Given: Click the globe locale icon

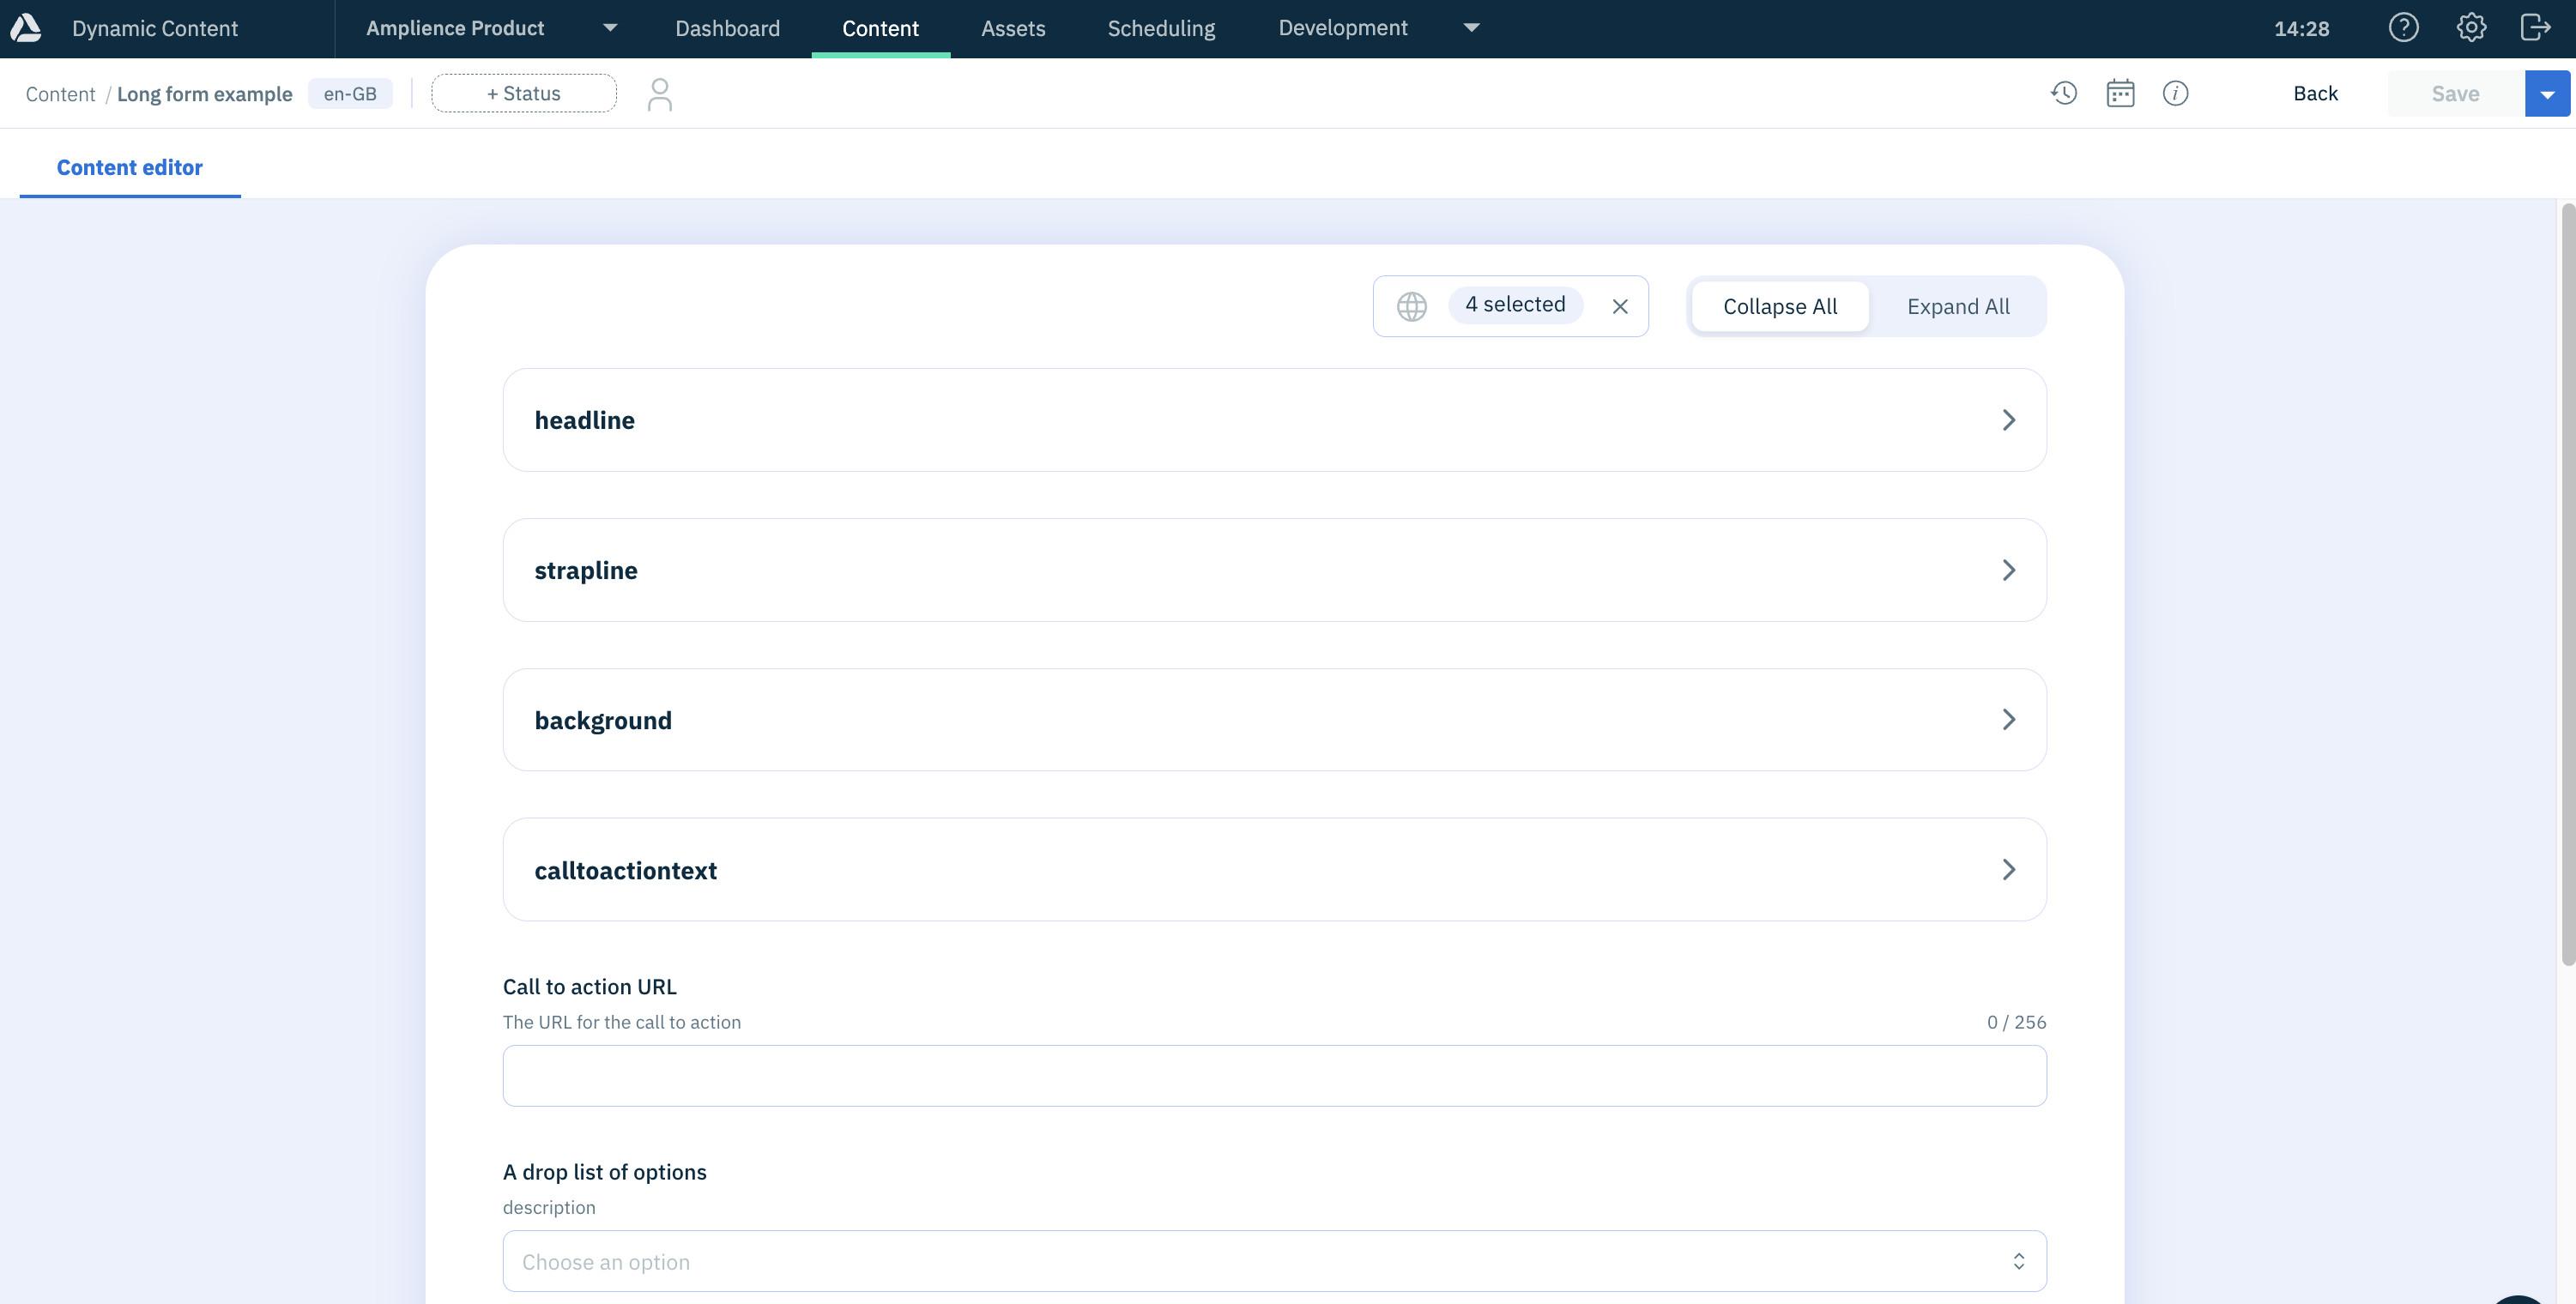Looking at the screenshot, I should (x=1410, y=306).
